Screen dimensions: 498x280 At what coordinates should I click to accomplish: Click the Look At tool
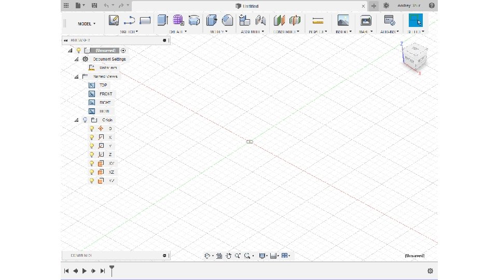pos(219,256)
